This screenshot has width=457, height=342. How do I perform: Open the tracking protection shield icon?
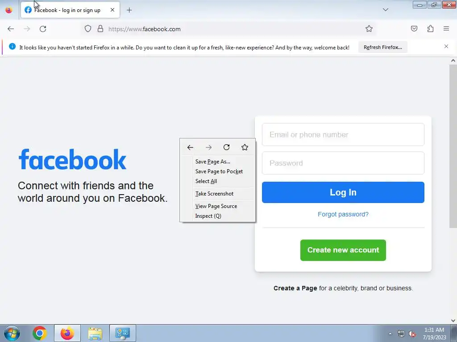coord(88,29)
